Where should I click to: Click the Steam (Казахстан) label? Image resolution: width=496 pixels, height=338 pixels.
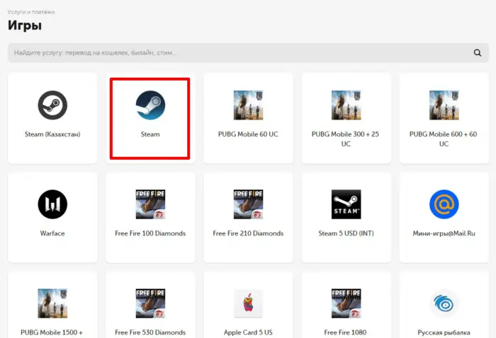pos(52,134)
